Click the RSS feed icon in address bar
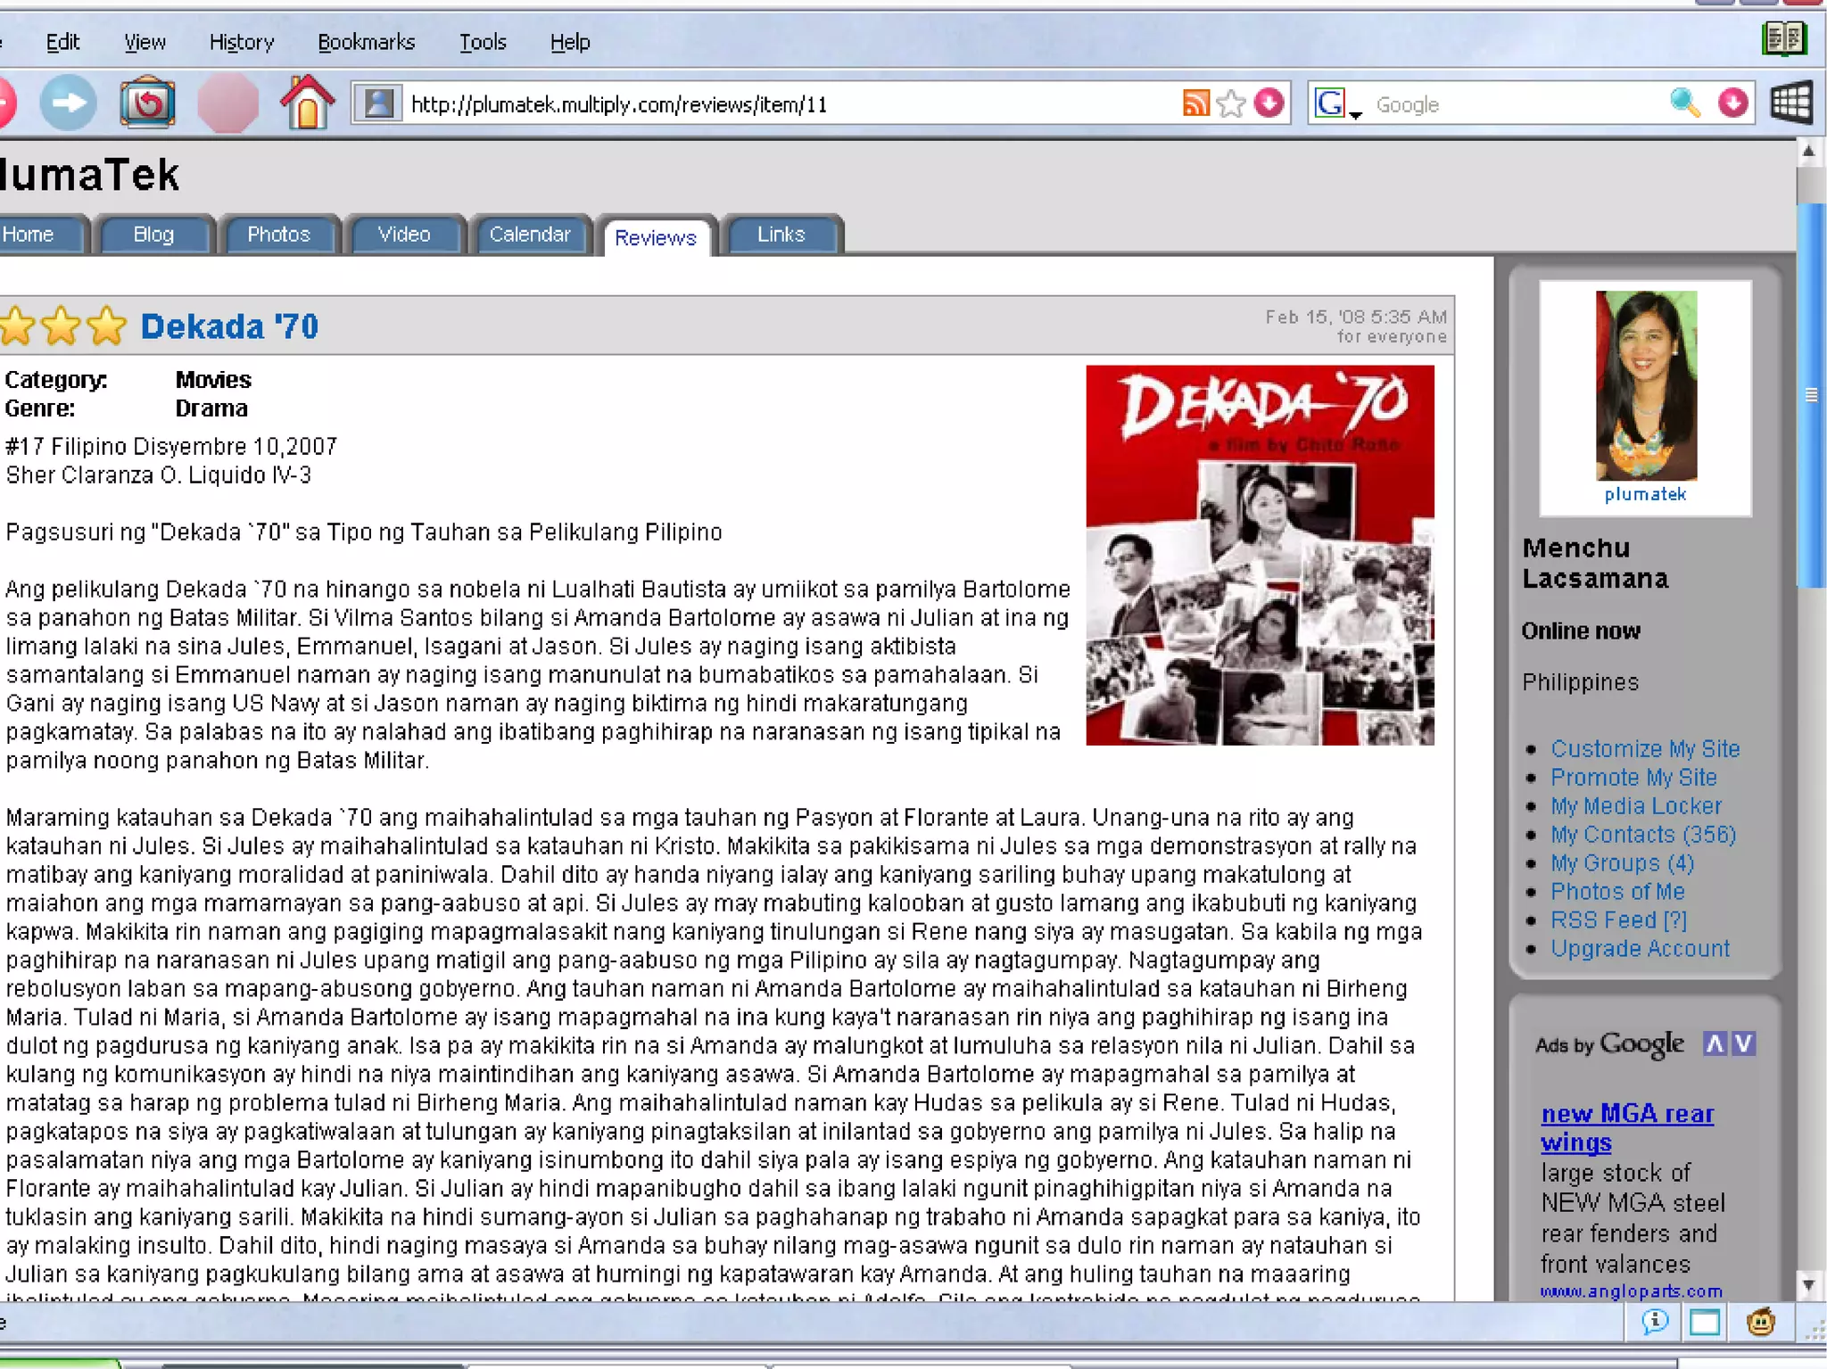This screenshot has width=1827, height=1369. pos(1195,103)
